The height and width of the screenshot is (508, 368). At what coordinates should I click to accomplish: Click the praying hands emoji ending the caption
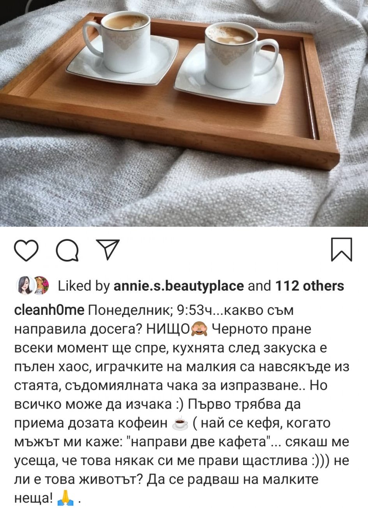point(65,497)
